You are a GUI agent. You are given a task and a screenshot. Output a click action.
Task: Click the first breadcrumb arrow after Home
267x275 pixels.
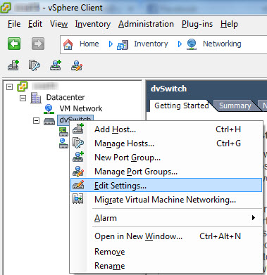point(111,44)
